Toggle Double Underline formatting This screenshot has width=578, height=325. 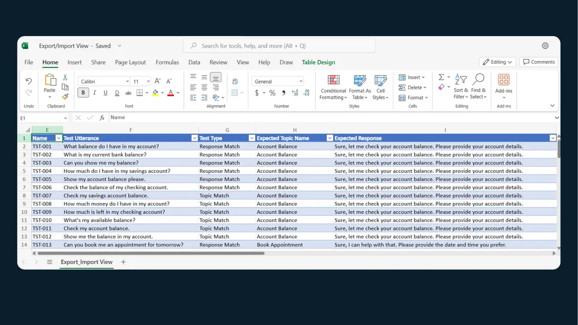click(117, 93)
